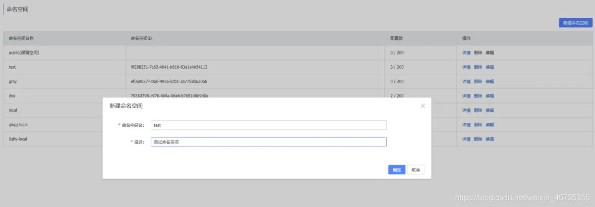Click 删除 in the gray row
The height and width of the screenshot is (207, 595).
point(478,81)
